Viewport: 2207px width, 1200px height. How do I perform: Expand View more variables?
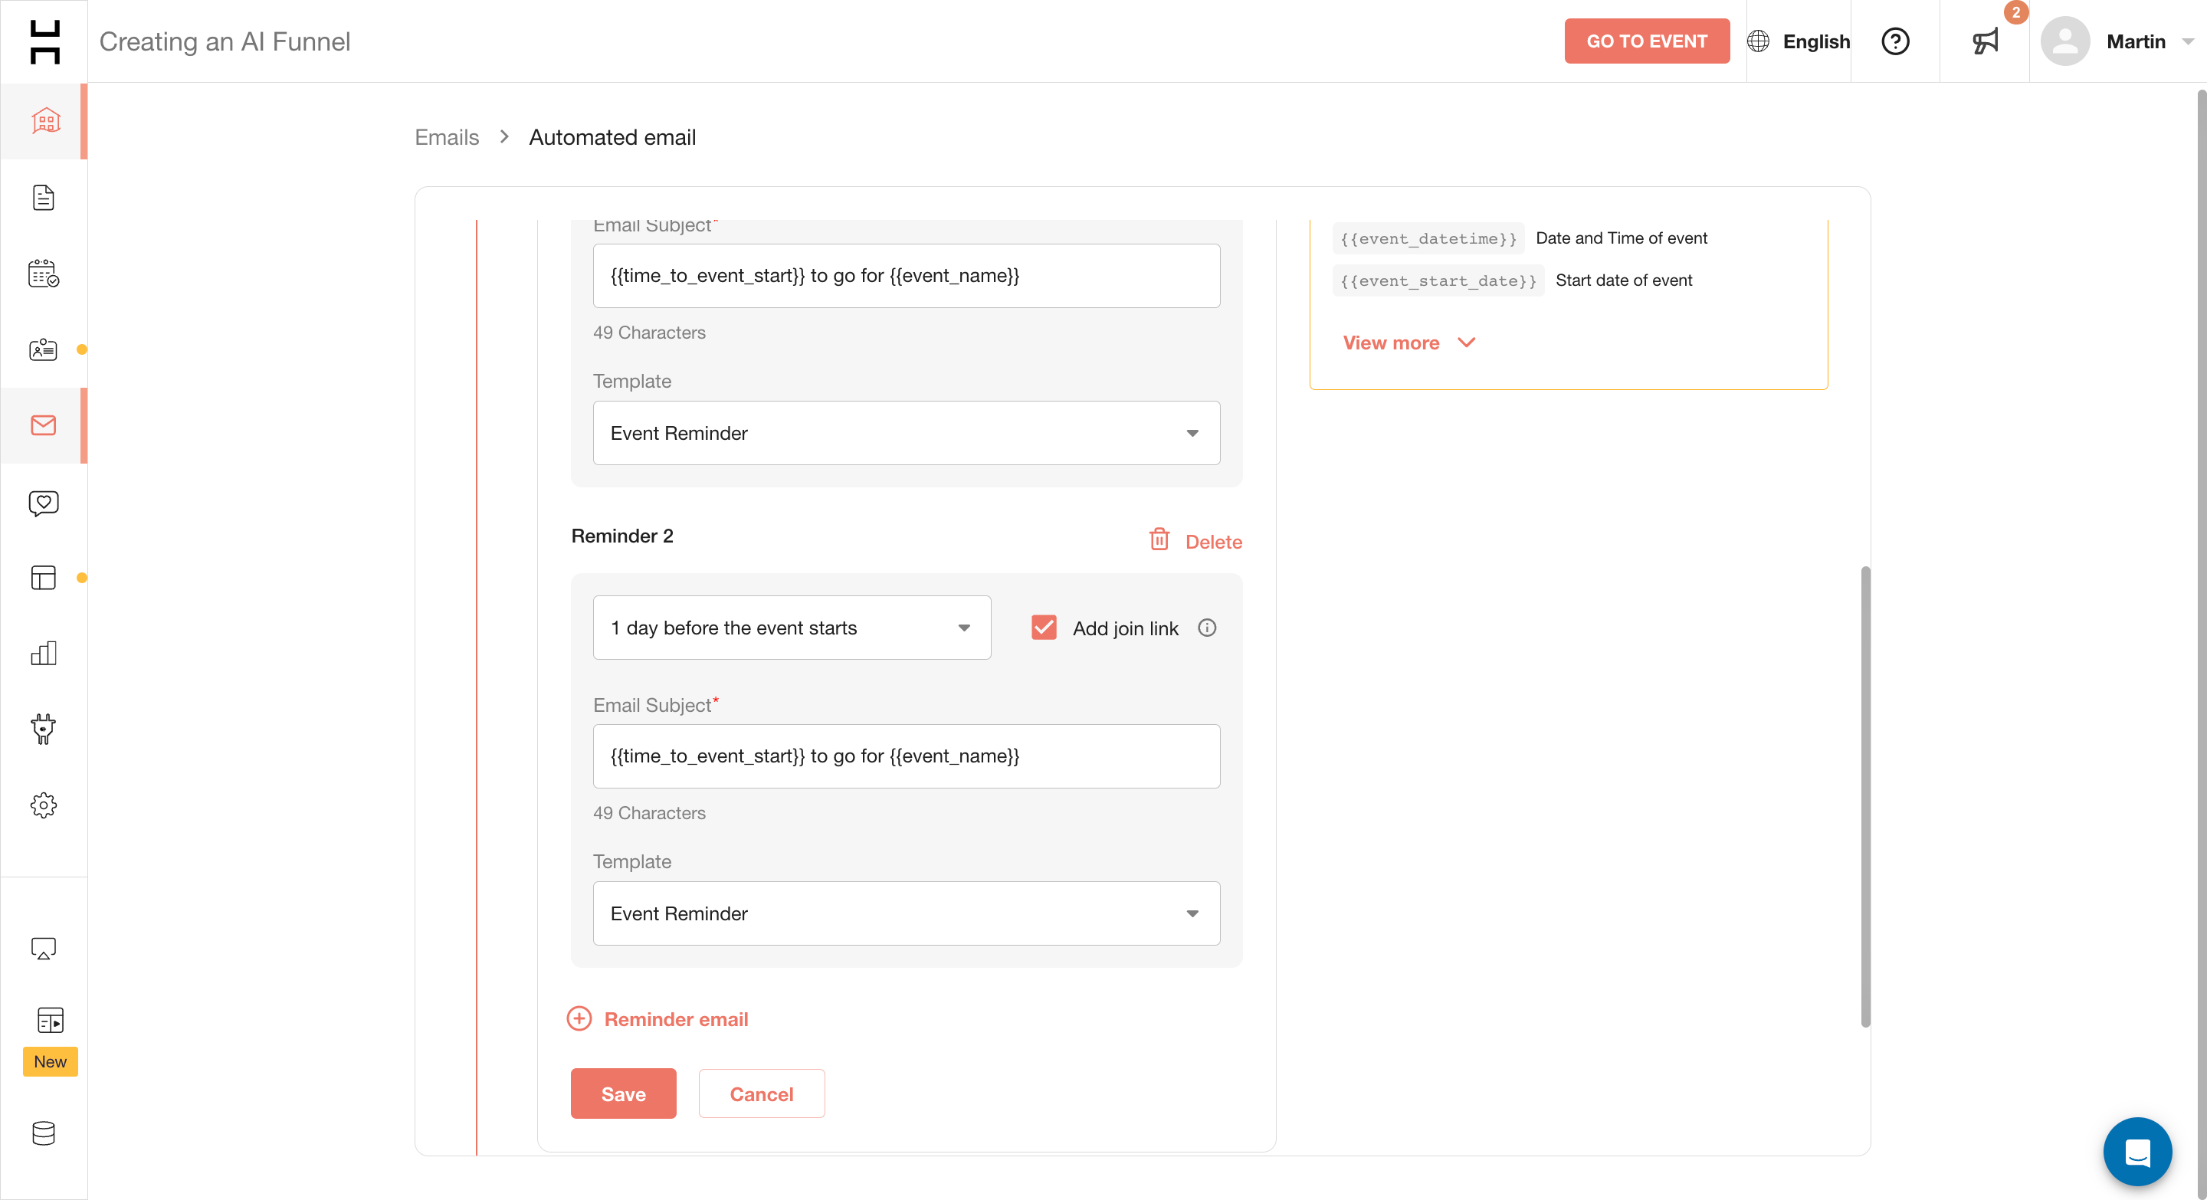[x=1408, y=343]
